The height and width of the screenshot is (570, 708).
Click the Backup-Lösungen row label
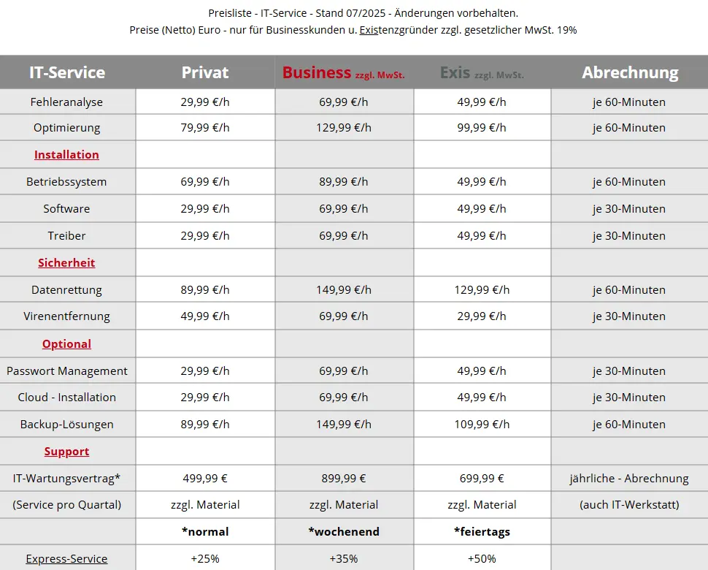click(x=67, y=425)
